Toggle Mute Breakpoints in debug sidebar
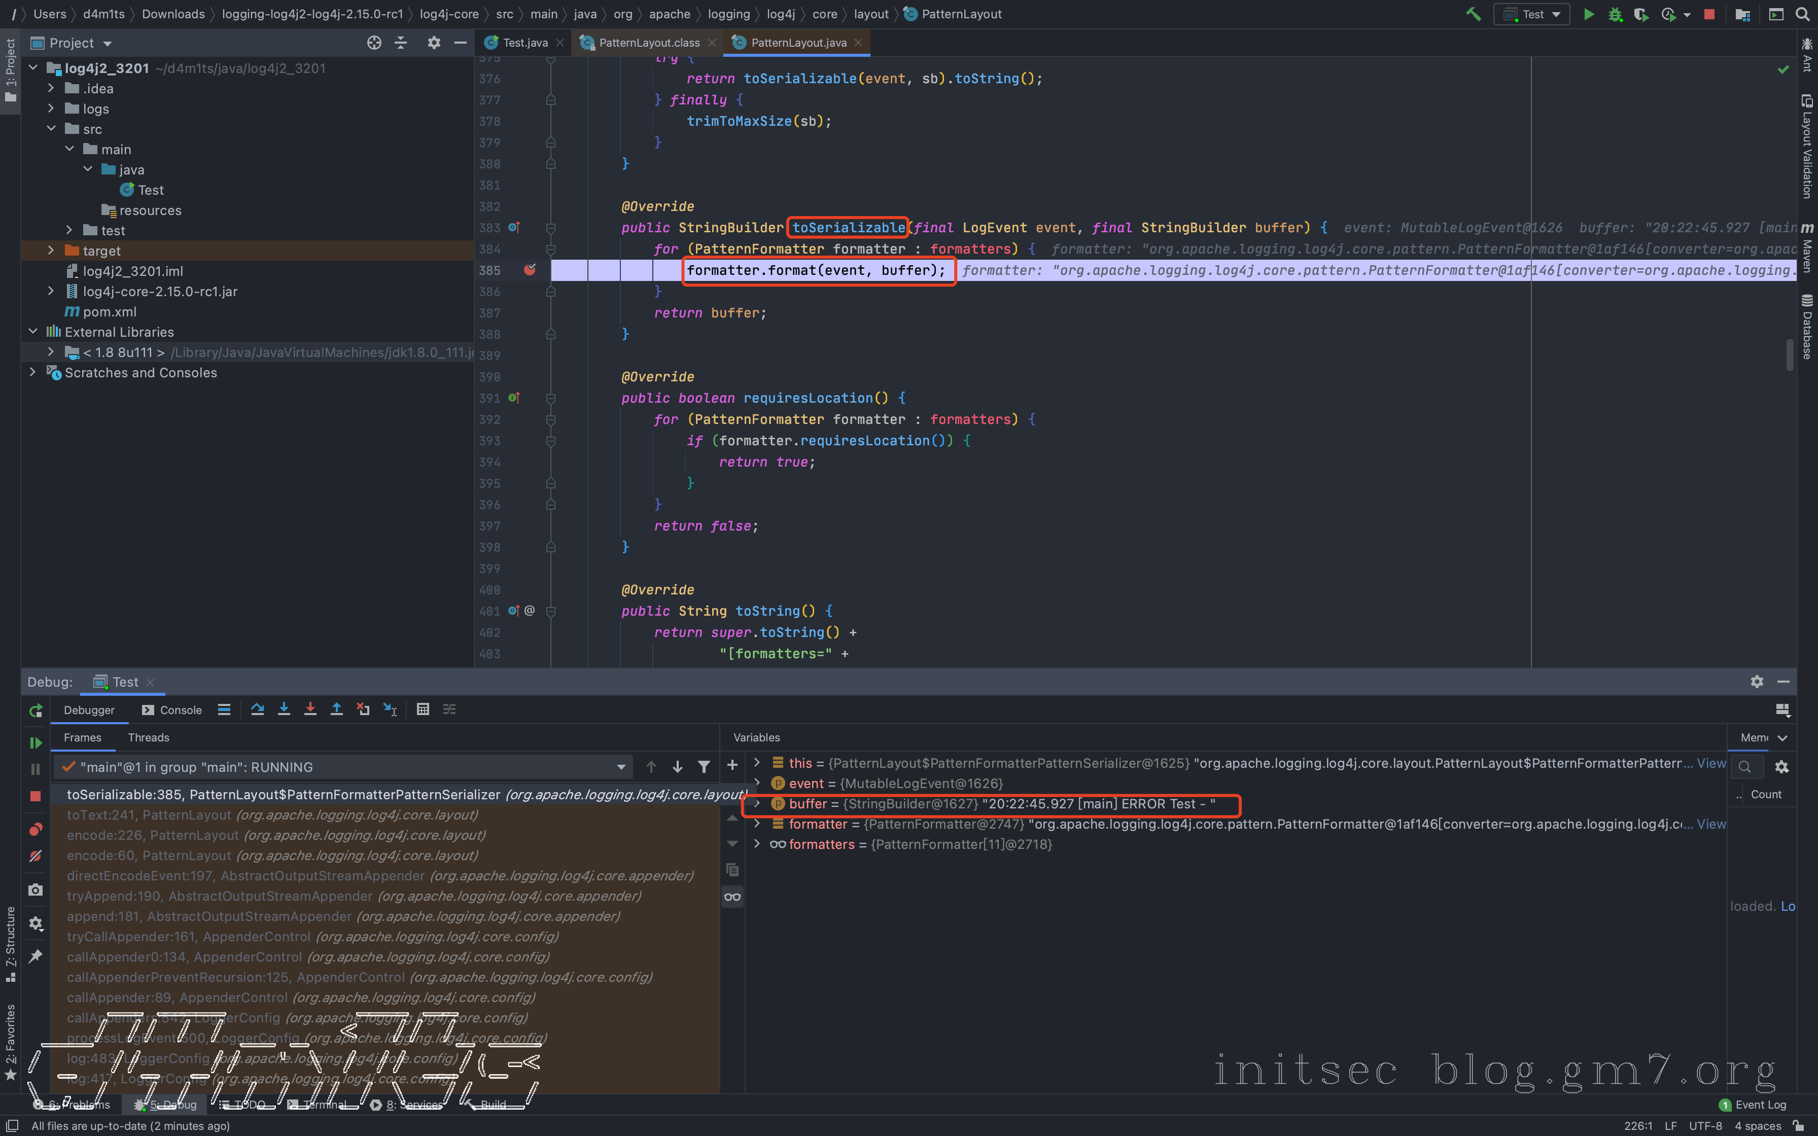The width and height of the screenshot is (1818, 1136). point(36,856)
